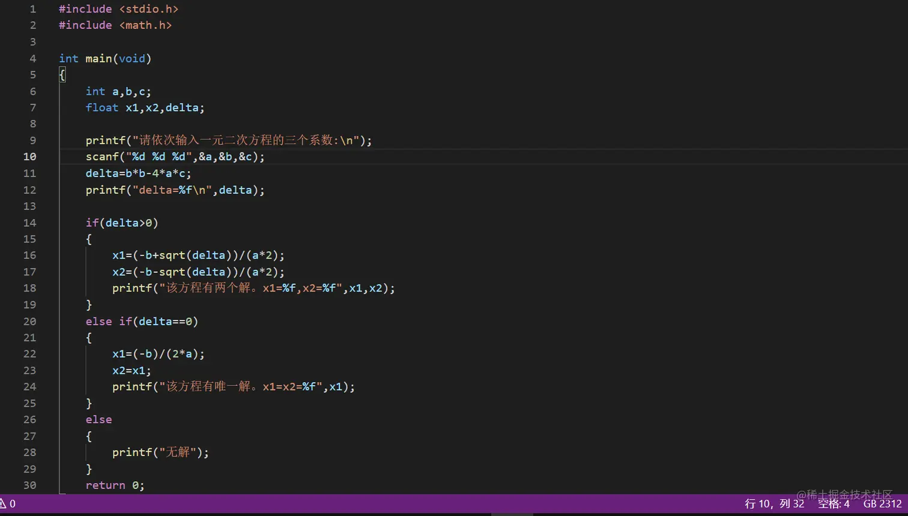Place cursor on "int main(void)" declaration
908x516 pixels.
(105, 58)
